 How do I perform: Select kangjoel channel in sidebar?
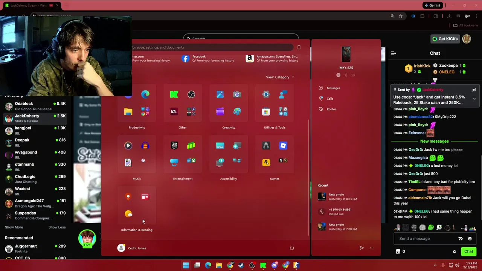coord(35,131)
